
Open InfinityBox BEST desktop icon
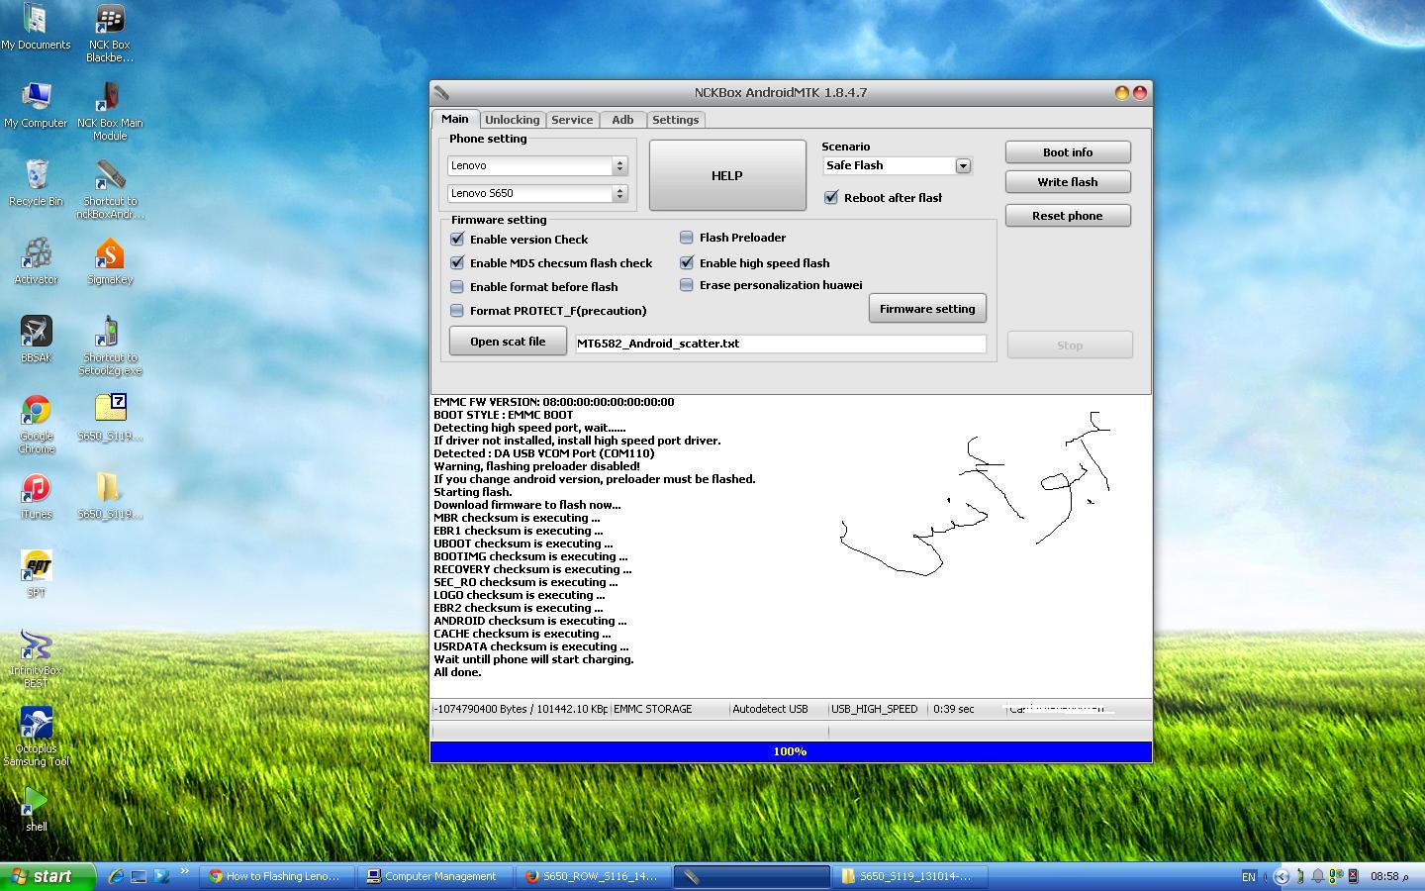pos(36,658)
